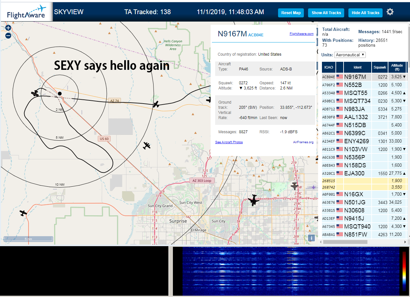The width and height of the screenshot is (410, 297).
Task: Select MSQT734 in aircraft list
Action: pos(364,101)
